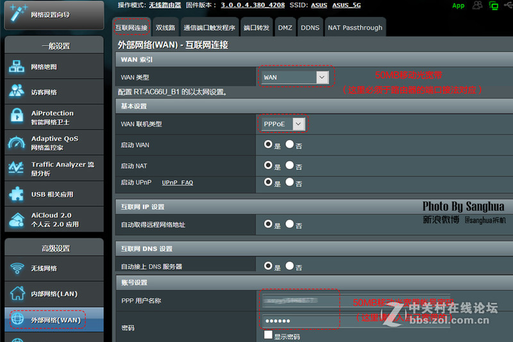Select 是 for 启动 WAN

(268, 144)
